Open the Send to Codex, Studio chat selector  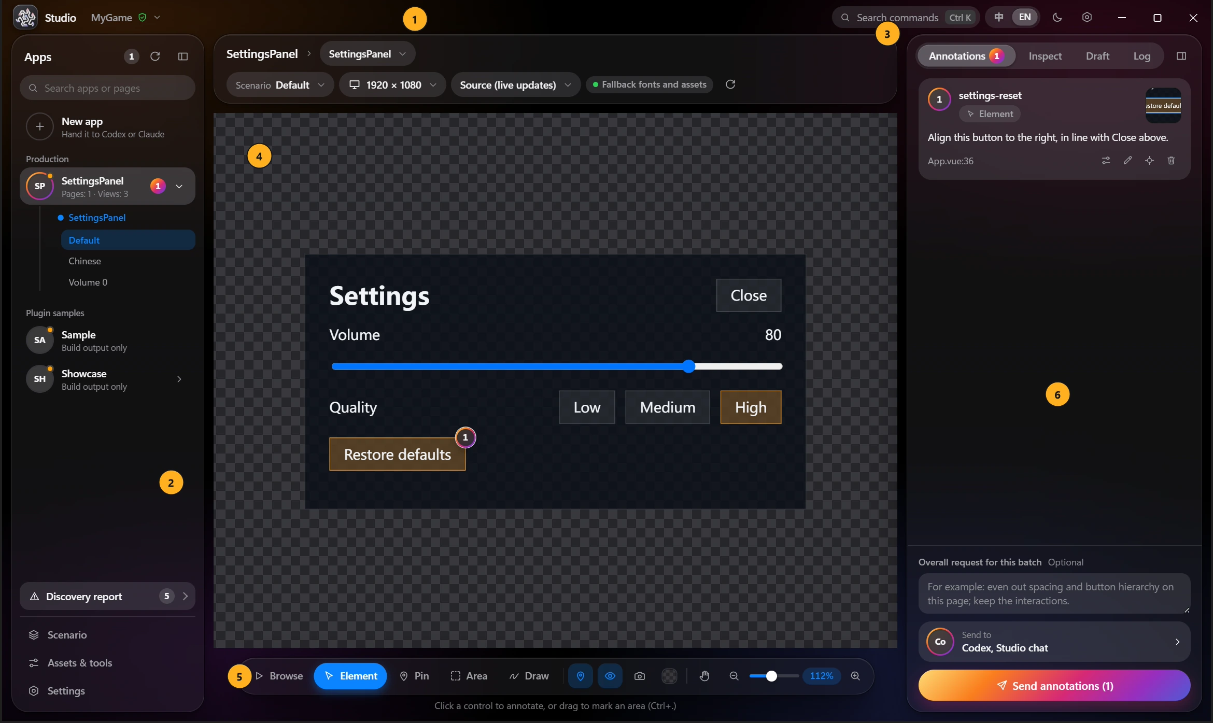point(1054,642)
